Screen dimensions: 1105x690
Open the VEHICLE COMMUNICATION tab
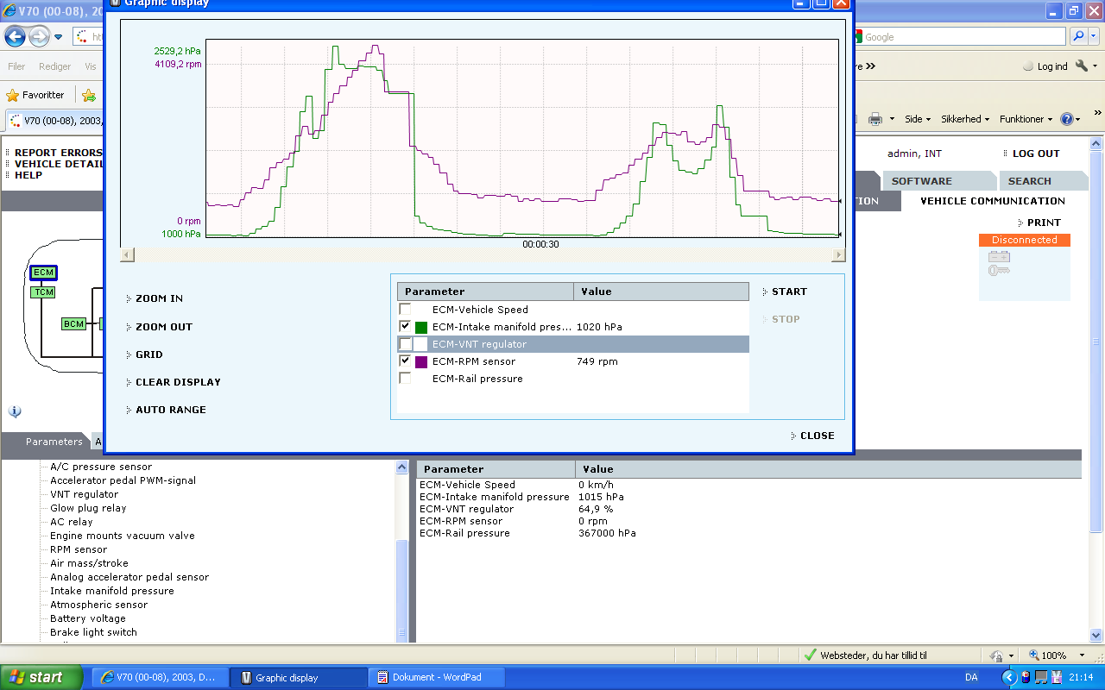coord(993,201)
